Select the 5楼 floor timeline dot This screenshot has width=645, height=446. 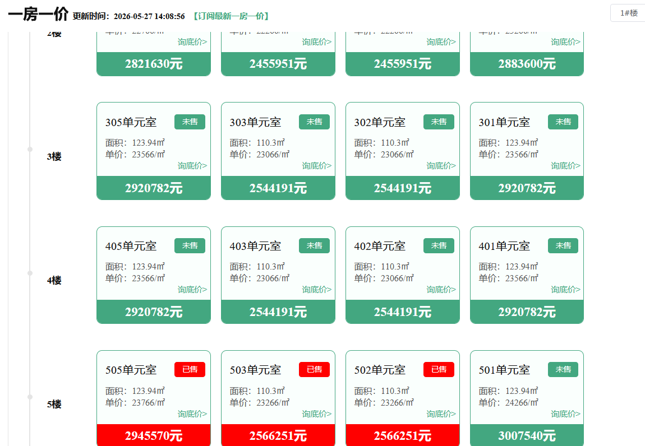coord(30,397)
